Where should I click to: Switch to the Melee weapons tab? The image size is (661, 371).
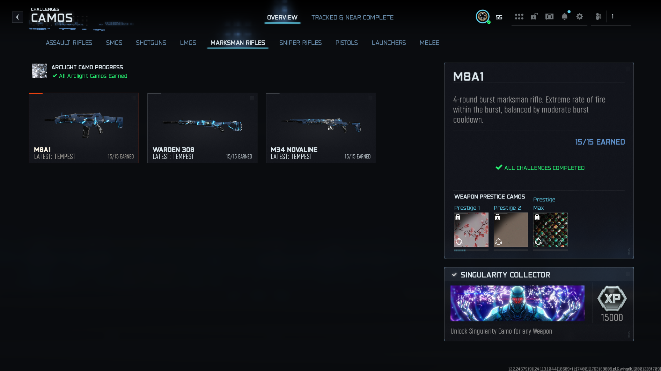tap(429, 42)
